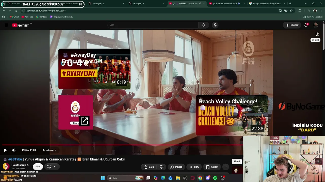
Task: Click the Tümü filter chip
Action: point(237,162)
